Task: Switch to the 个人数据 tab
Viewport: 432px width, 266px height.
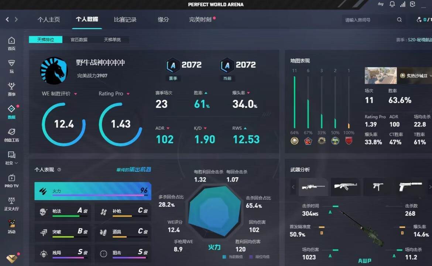Action: (87, 19)
